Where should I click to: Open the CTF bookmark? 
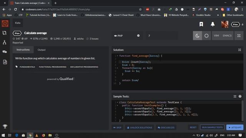[x=19, y=15]
